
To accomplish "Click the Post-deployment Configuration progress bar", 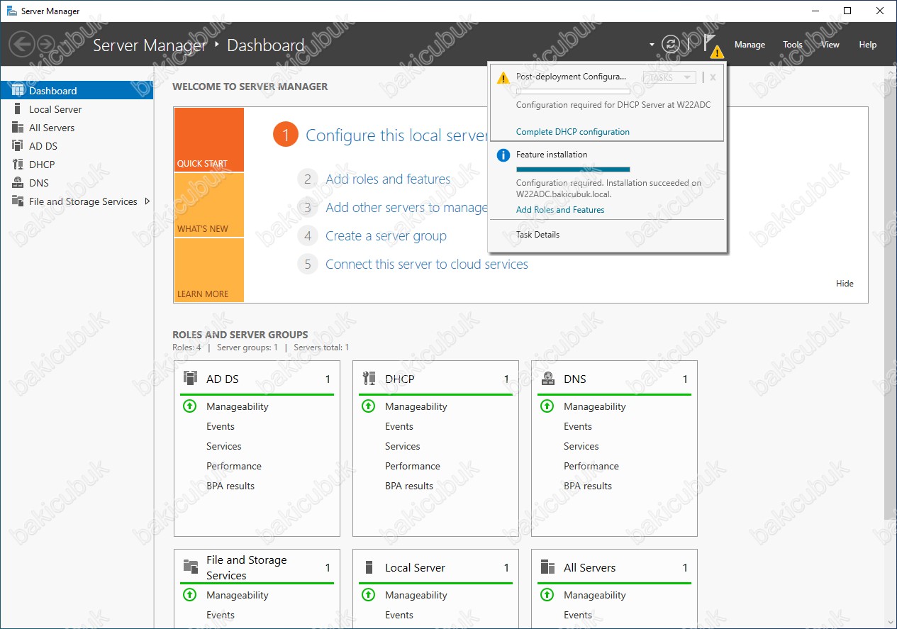I will pyautogui.click(x=573, y=91).
